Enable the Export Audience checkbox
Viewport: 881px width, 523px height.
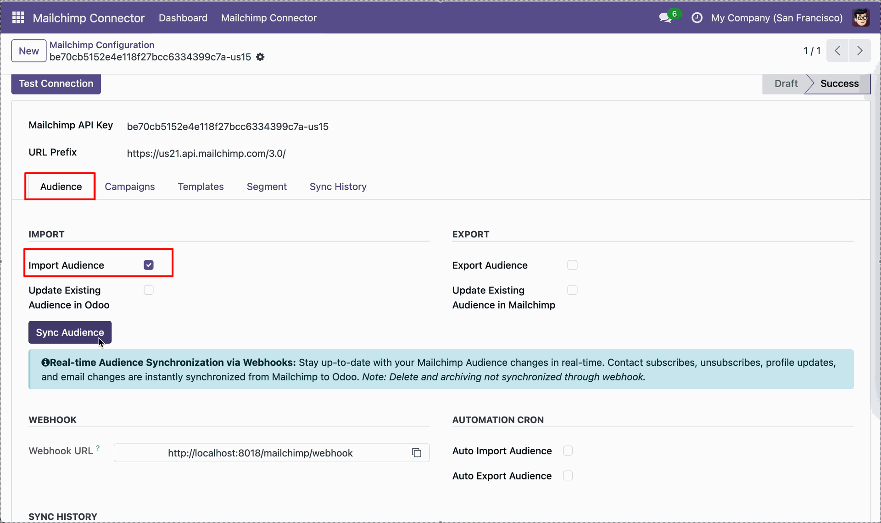pos(572,265)
